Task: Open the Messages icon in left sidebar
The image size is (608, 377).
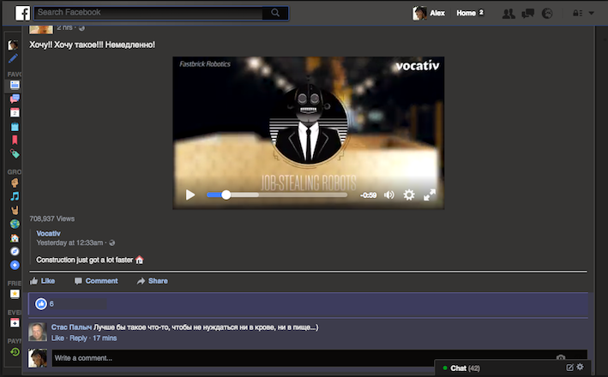Action: 15,99
